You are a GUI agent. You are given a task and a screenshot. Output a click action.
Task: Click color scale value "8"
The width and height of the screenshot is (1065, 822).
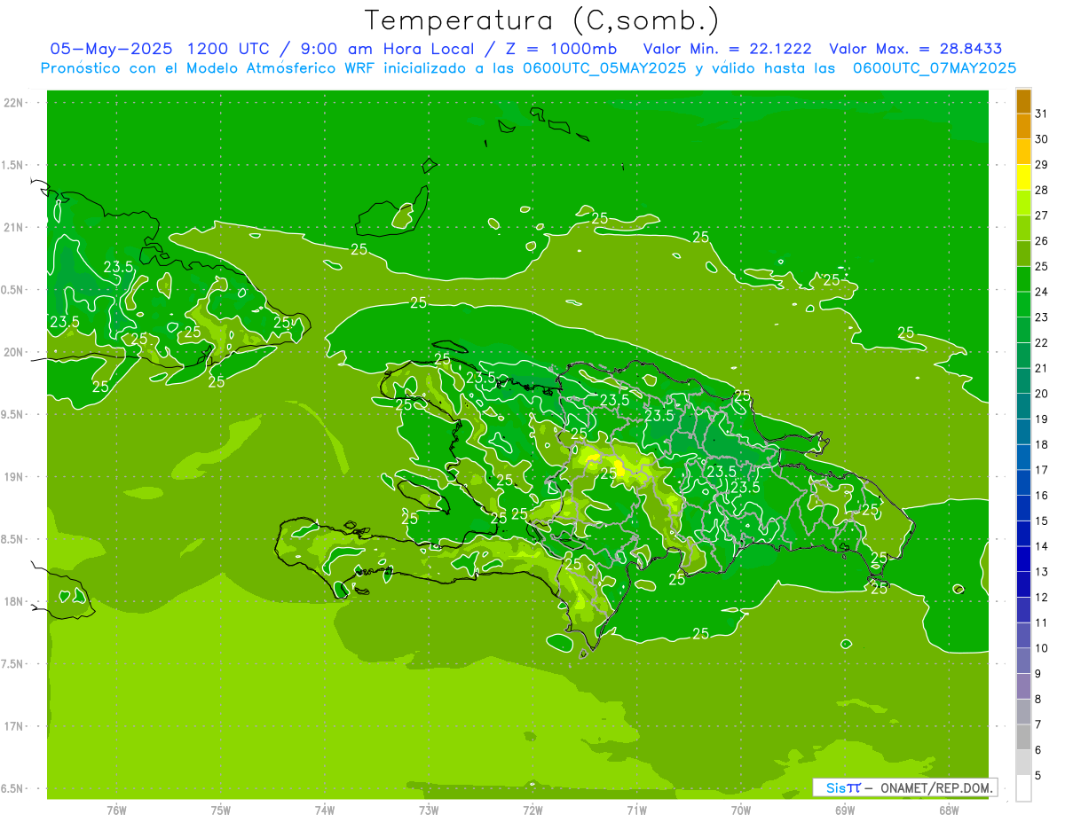coord(1038,700)
